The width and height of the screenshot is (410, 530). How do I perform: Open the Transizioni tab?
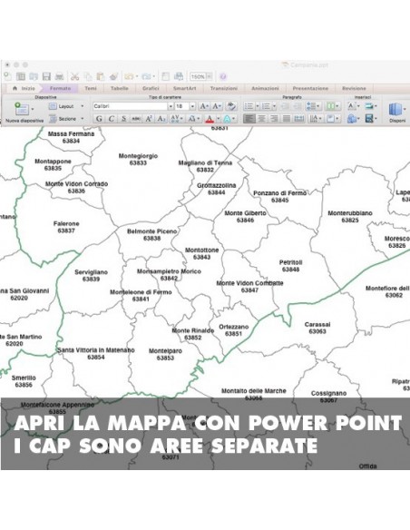224,88
